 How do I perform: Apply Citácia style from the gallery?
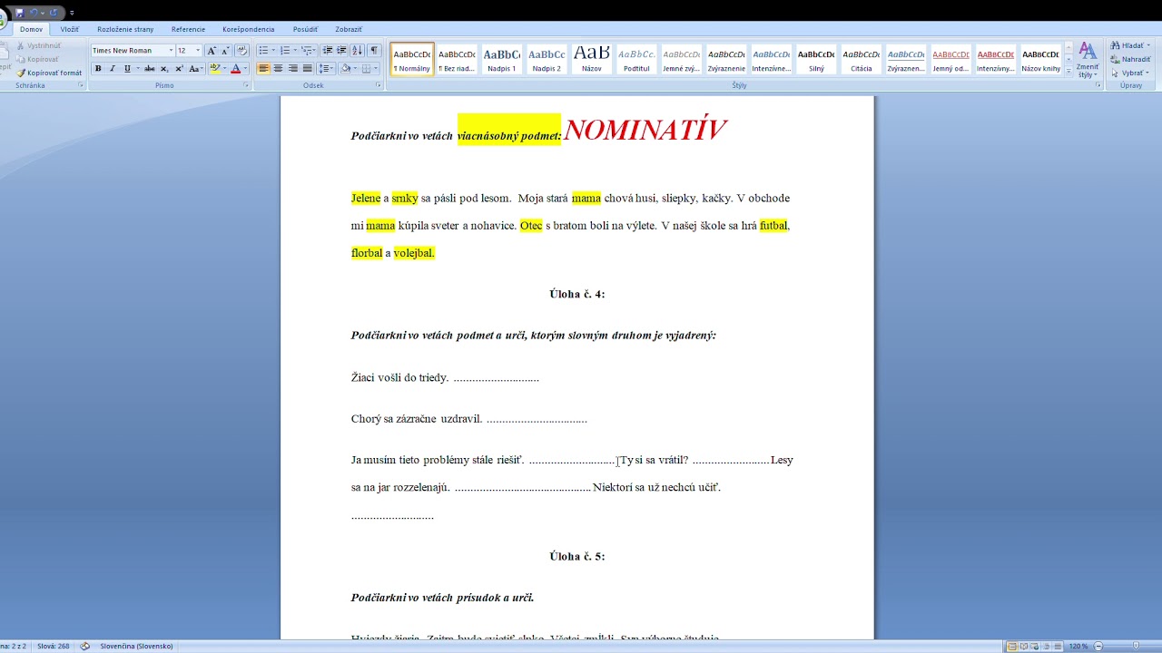click(x=861, y=59)
